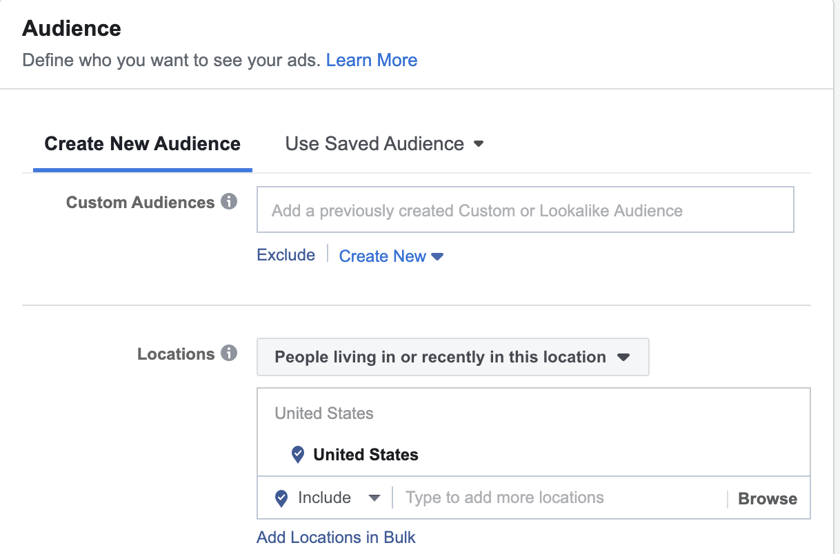This screenshot has width=840, height=554.
Task: Click the 'Define who you want' description text
Action: 172,60
